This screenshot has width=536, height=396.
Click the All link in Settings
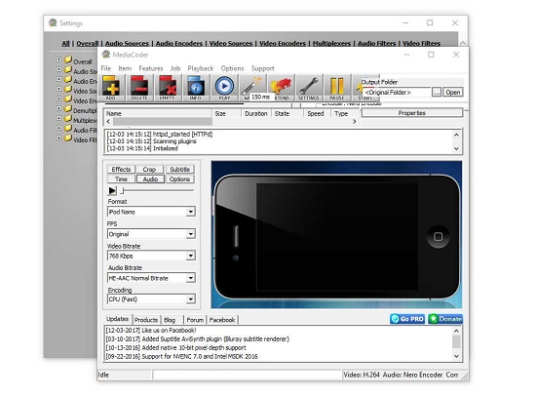point(65,44)
